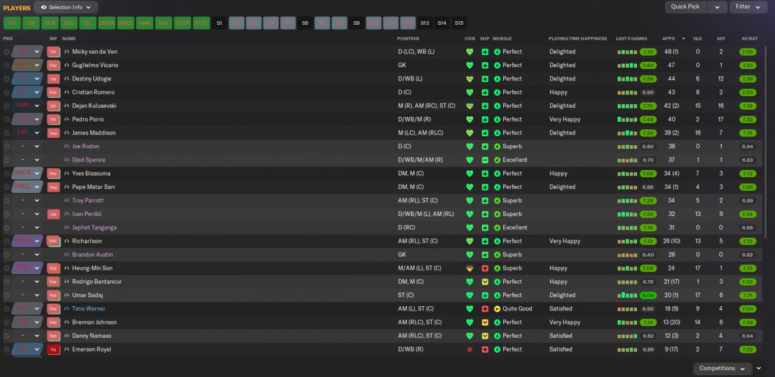Open the position picker for Rodrigo Bentancur

coord(27,281)
